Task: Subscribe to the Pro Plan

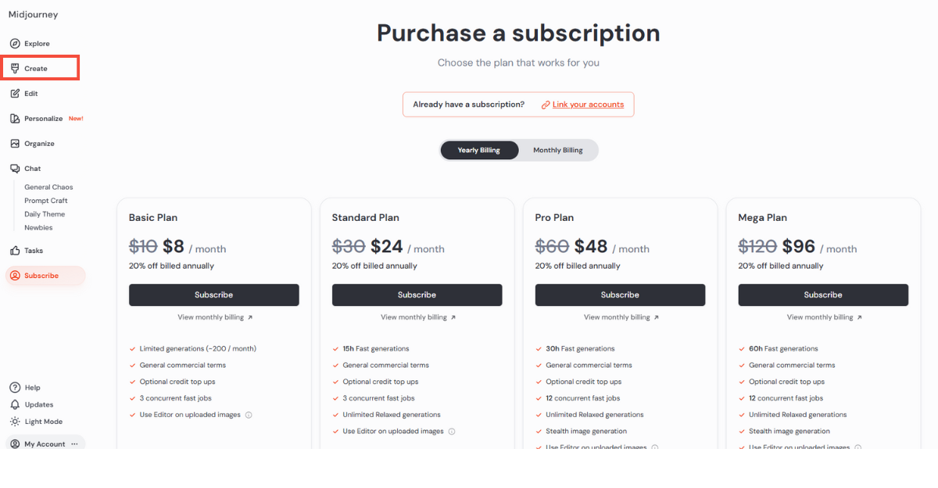Action: (620, 295)
